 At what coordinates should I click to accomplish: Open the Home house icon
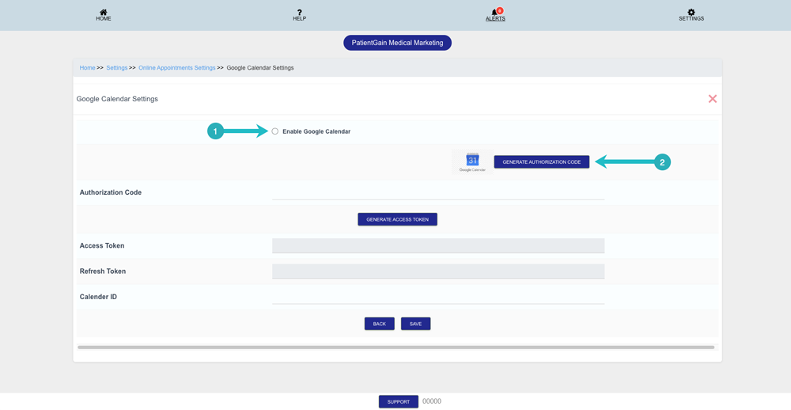[x=104, y=12]
